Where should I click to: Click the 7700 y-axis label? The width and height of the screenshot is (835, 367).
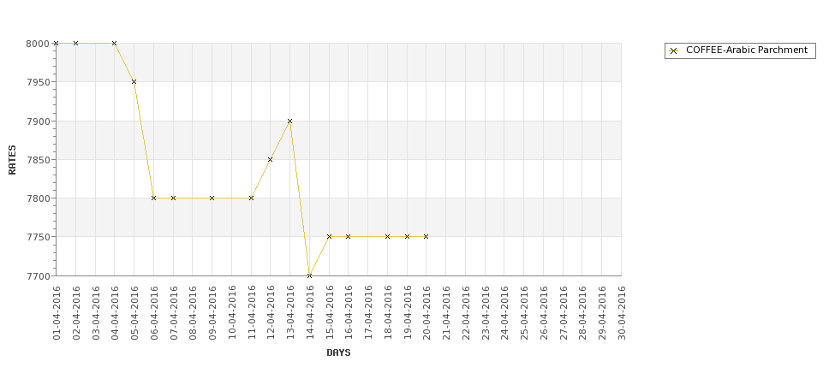coord(38,276)
